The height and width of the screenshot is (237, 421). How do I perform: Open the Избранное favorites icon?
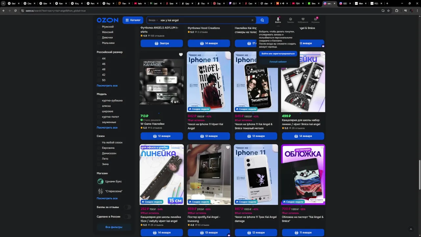(x=303, y=20)
